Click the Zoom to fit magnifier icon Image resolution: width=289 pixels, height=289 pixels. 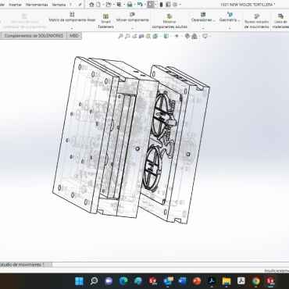(x=120, y=36)
